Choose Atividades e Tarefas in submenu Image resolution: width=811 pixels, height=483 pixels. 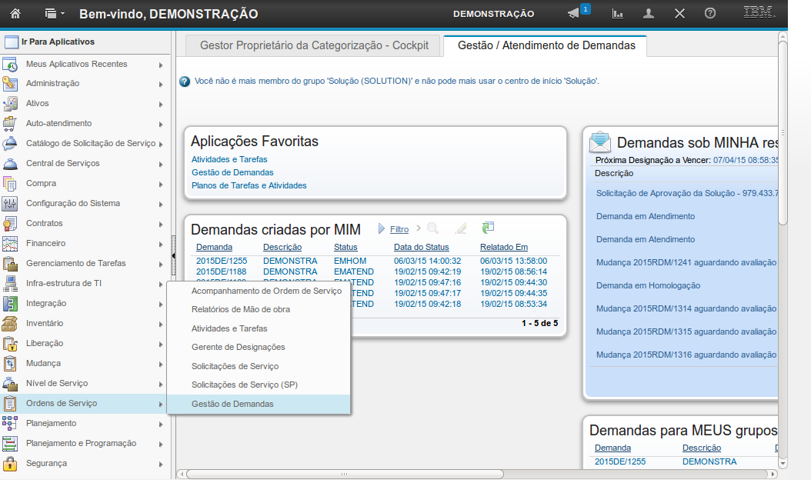click(x=229, y=328)
